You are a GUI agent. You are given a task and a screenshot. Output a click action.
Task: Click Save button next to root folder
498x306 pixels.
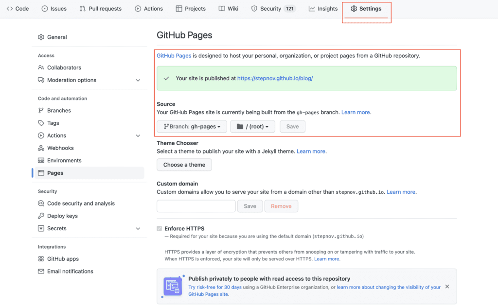click(x=292, y=126)
